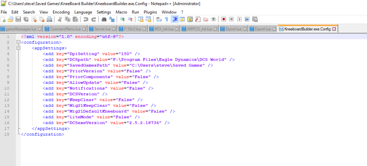Close the F-18v2.lua tab
The height and width of the screenshot is (166, 367).
(145, 29)
